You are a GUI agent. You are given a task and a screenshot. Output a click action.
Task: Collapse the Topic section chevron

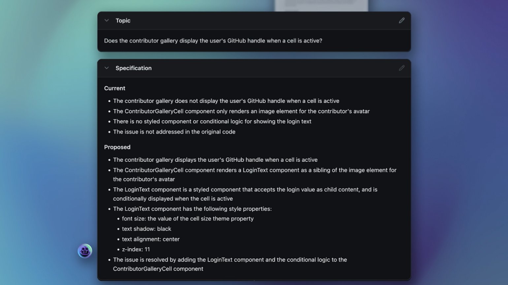coord(107,20)
